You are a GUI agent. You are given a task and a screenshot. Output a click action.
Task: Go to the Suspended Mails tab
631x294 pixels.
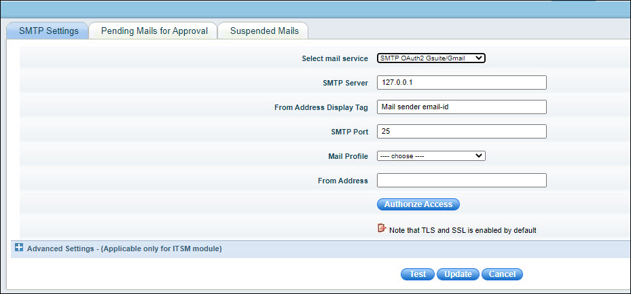point(264,31)
